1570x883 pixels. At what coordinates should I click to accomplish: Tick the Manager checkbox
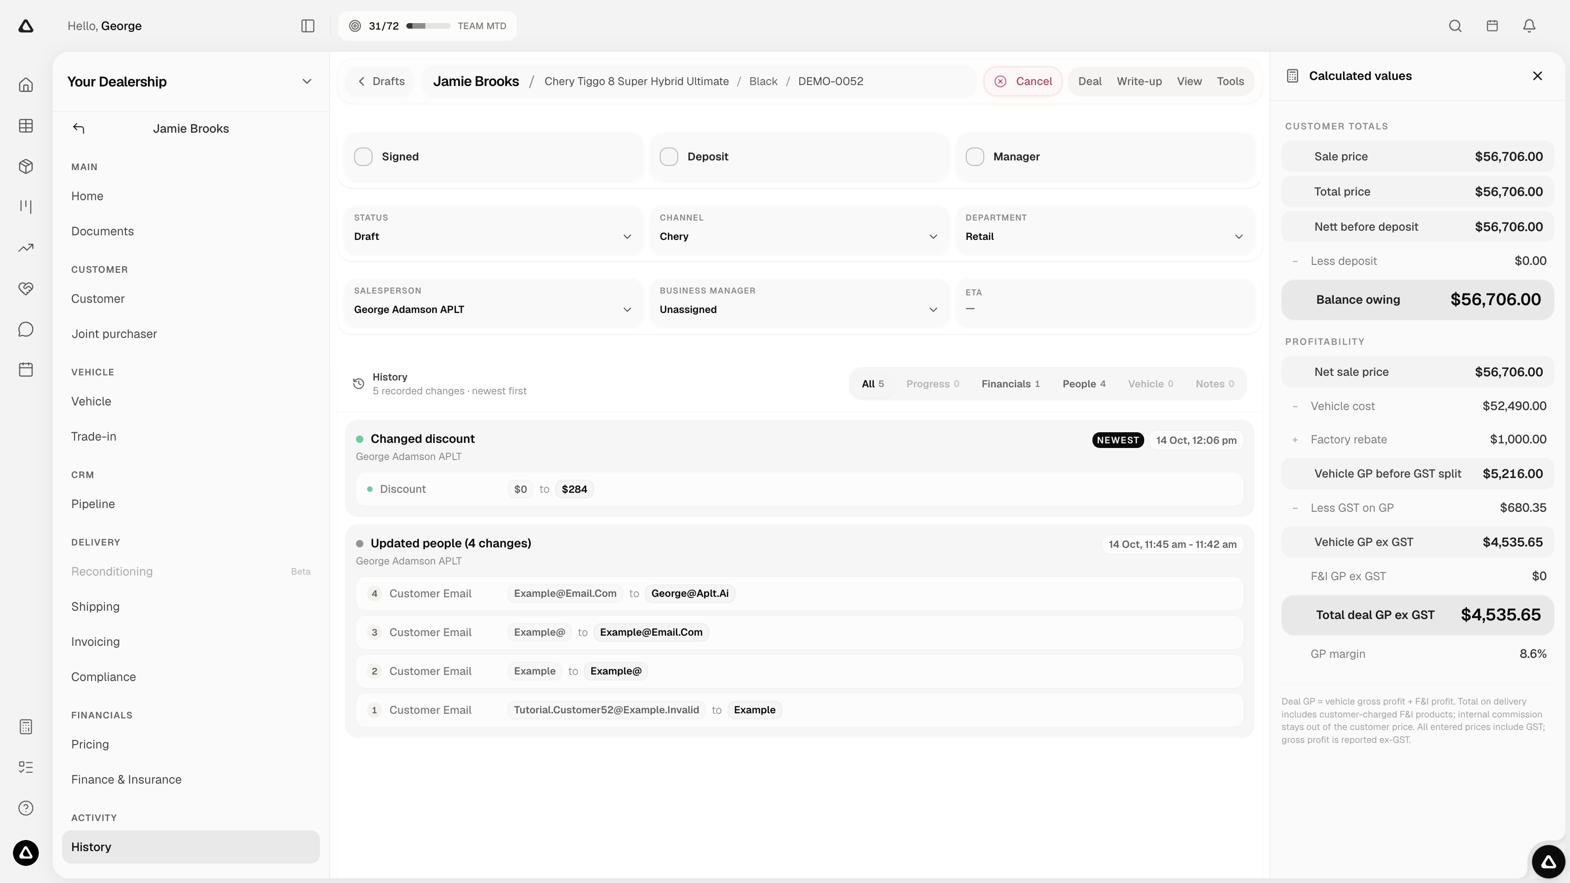point(975,157)
